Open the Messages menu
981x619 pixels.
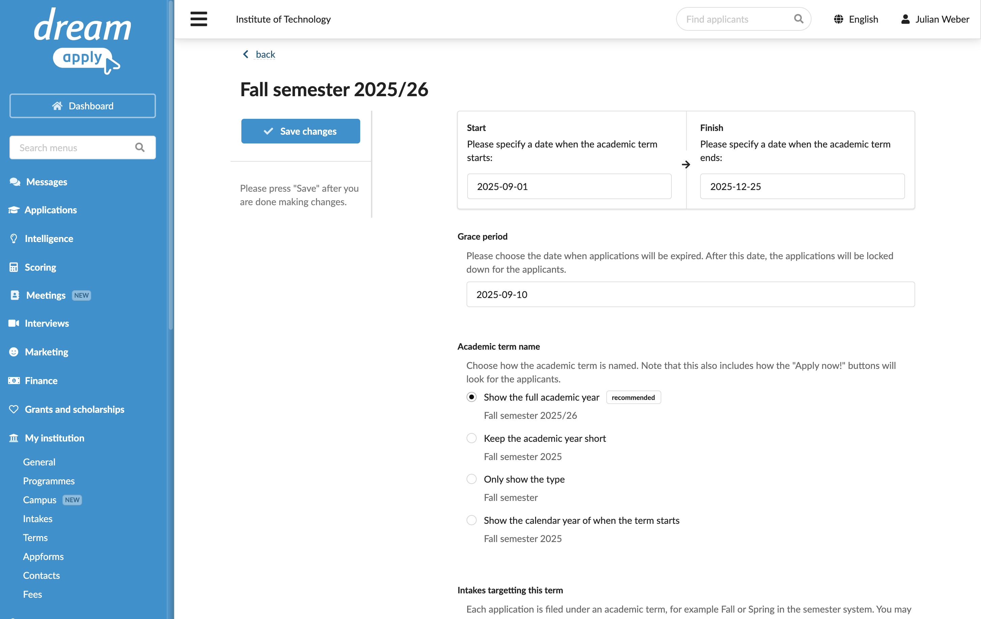pos(47,182)
